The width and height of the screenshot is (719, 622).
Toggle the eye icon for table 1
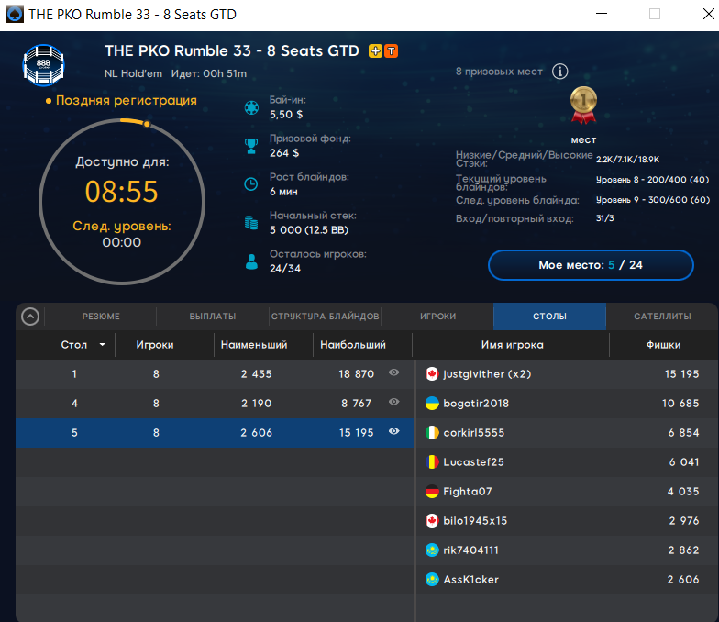pyautogui.click(x=394, y=372)
